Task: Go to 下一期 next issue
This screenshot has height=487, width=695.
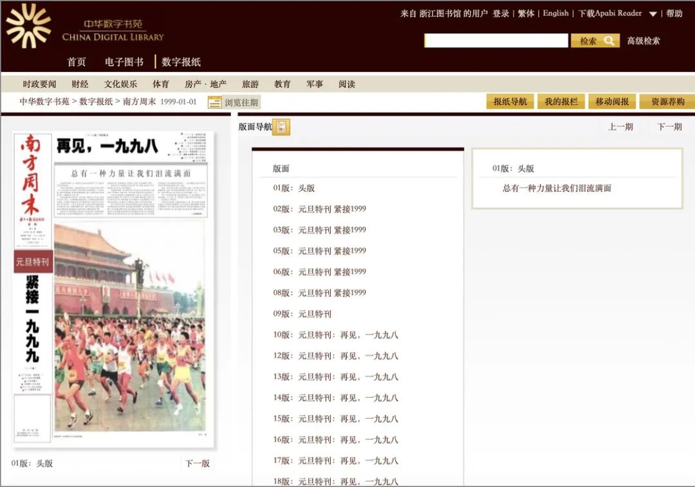Action: [669, 127]
